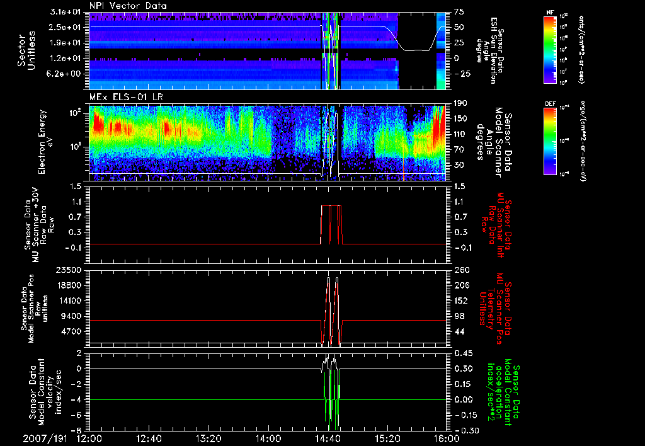
Task: Click the 14:40 time axis label
Action: [328, 438]
